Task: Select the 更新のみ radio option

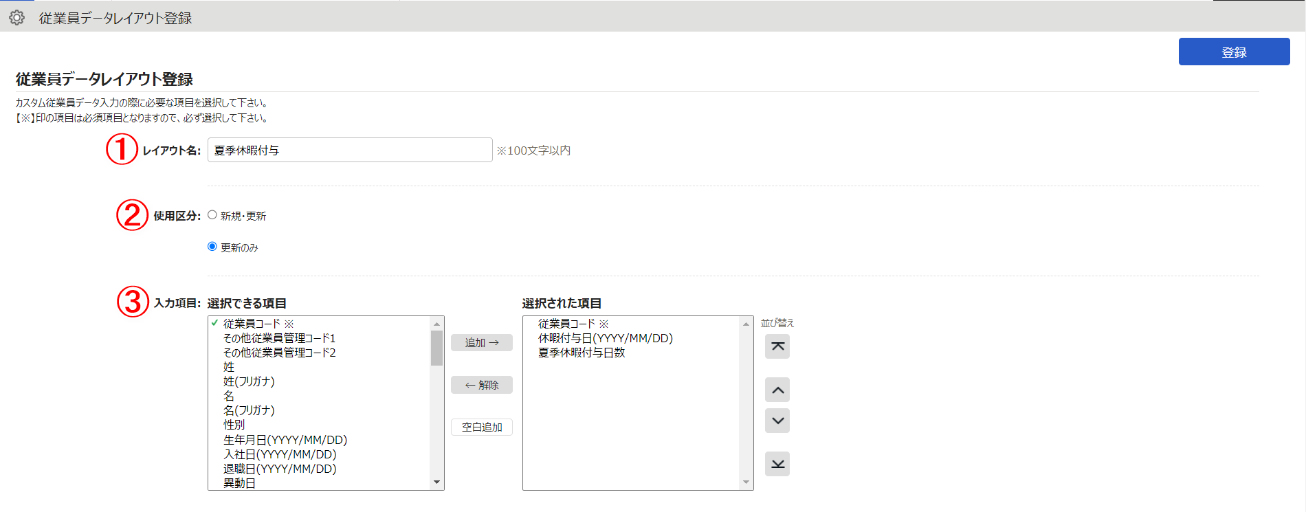Action: 212,247
